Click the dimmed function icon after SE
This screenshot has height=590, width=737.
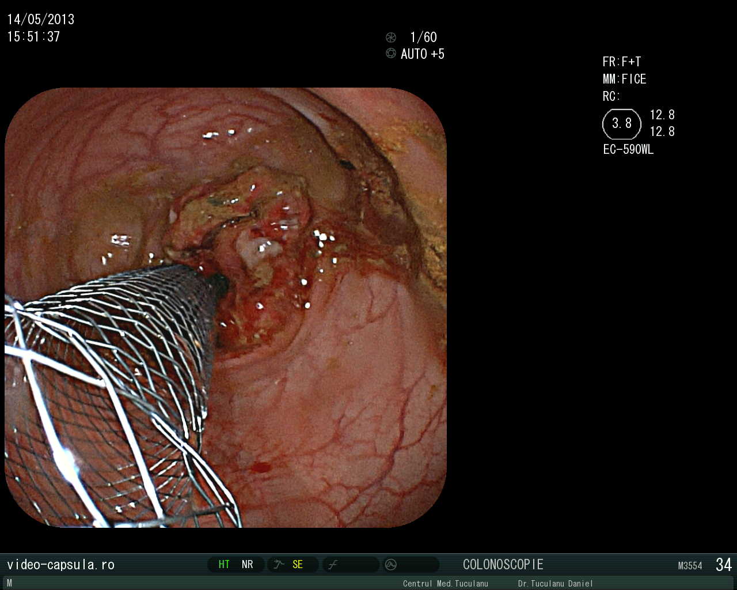333,565
